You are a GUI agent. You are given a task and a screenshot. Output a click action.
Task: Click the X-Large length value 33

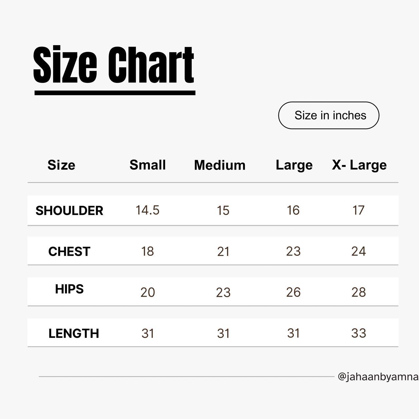[x=358, y=333]
